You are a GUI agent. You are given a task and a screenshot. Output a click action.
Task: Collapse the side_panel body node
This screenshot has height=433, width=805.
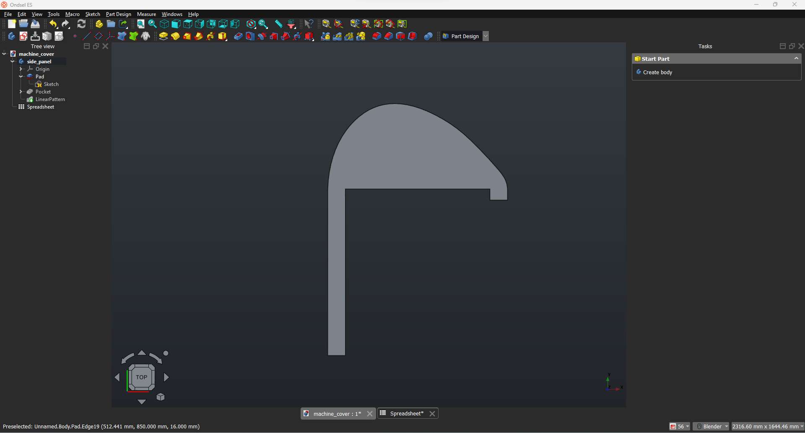13,62
